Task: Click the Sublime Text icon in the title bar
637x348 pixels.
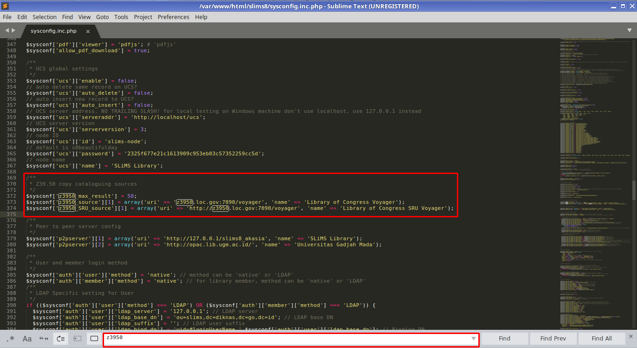Action: click(x=6, y=6)
